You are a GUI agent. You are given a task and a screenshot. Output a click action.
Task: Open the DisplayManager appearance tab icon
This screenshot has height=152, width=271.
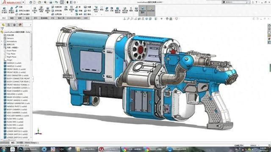20,25
